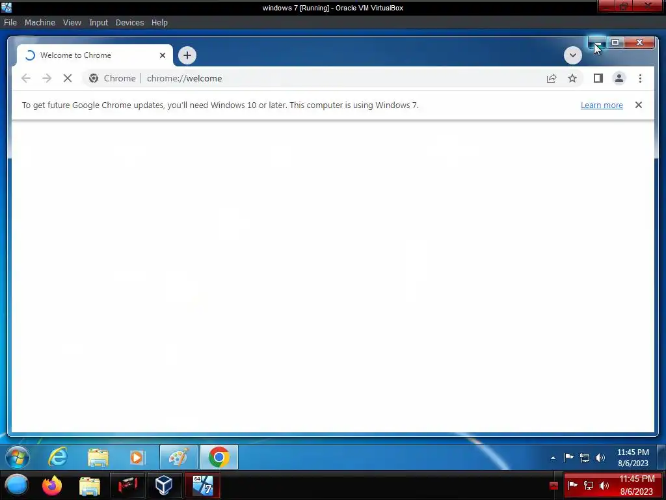Open volume control in guest tray
Screen dimensions: 666x500
pyautogui.click(x=600, y=458)
